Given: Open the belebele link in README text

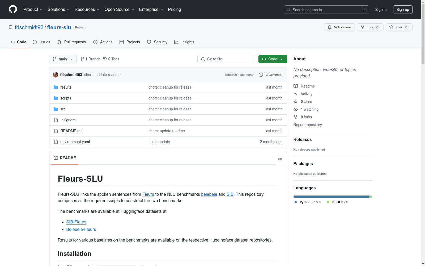Looking at the screenshot, I should point(209,194).
